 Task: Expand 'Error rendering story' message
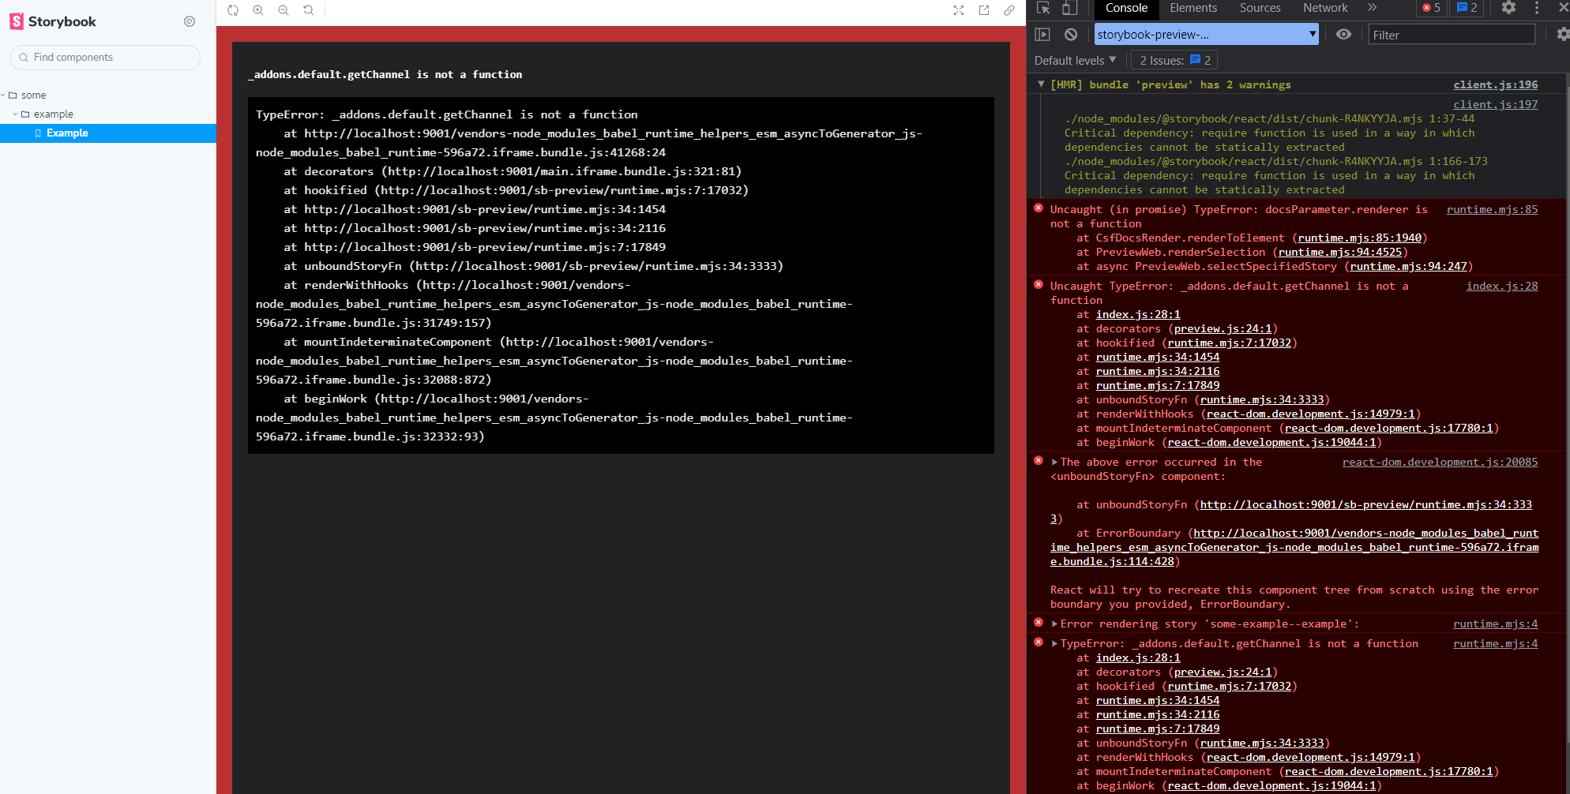pos(1054,624)
